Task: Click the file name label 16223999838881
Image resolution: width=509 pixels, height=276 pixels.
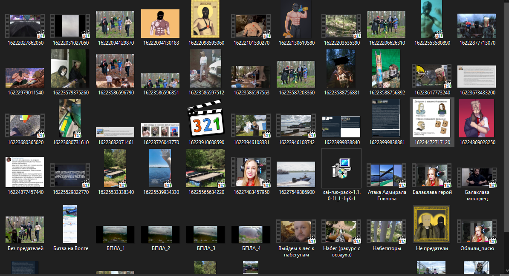Action: pos(387,142)
